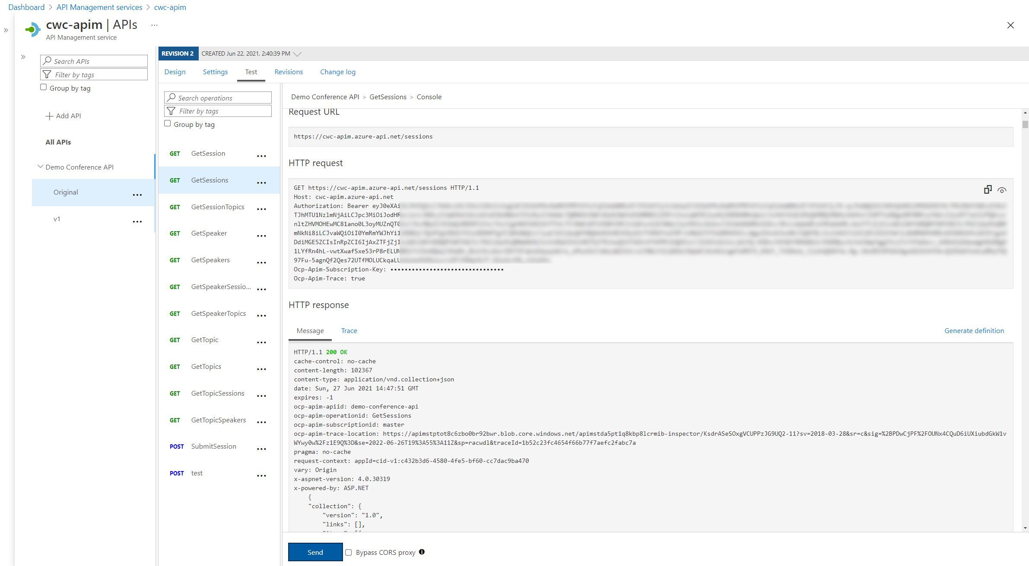Copy the HTTP request to clipboard
The width and height of the screenshot is (1029, 566).
point(988,190)
